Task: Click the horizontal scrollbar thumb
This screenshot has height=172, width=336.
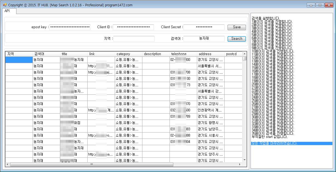Action: pos(92,165)
